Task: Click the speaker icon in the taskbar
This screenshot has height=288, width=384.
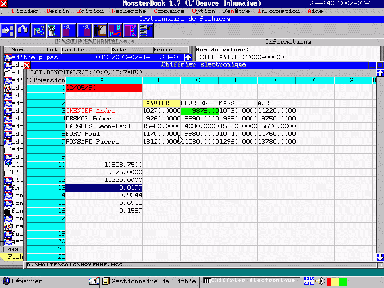Action: click(320, 281)
